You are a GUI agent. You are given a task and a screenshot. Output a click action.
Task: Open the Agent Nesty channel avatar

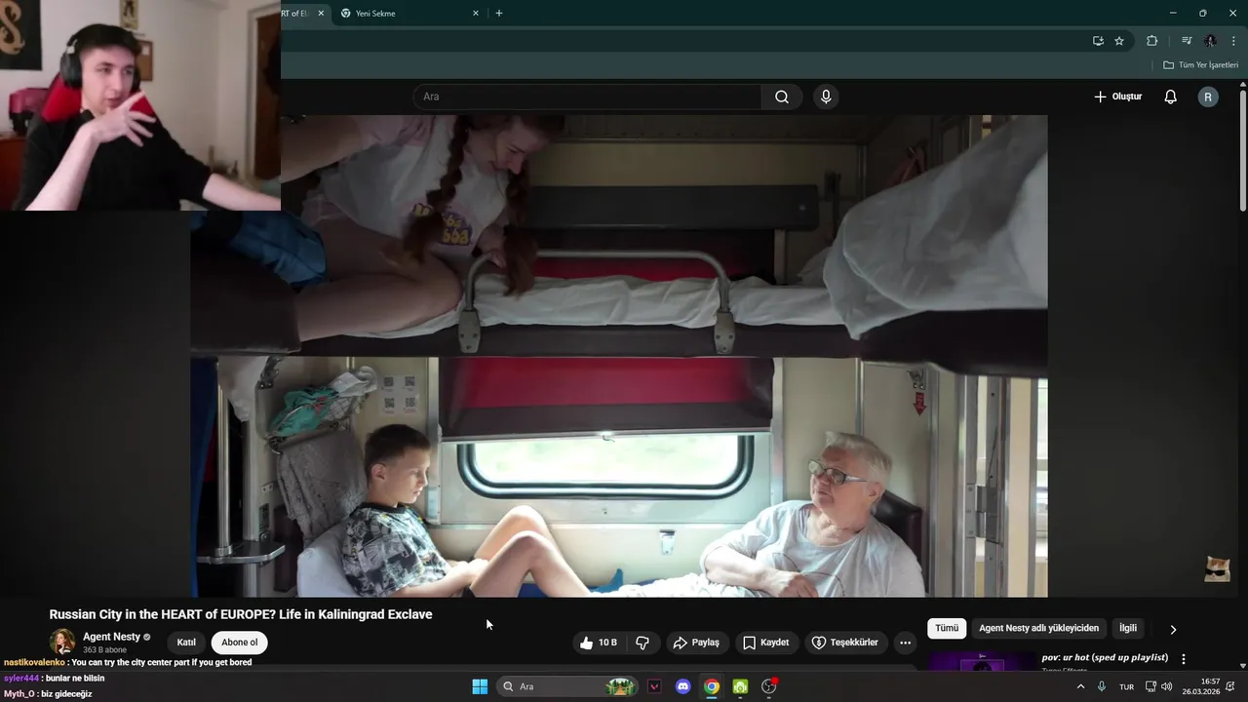(62, 642)
